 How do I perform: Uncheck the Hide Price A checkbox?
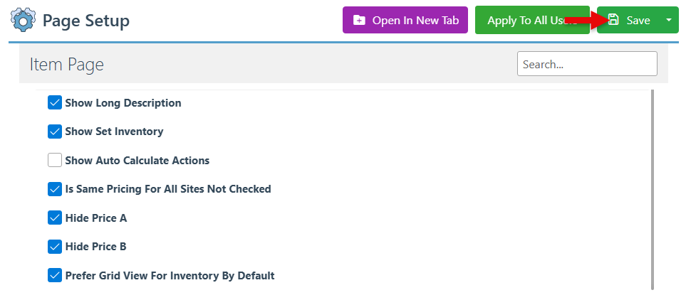(x=55, y=218)
